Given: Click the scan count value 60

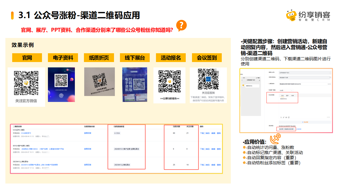Looking at the screenshot, I should [x=174, y=133].
